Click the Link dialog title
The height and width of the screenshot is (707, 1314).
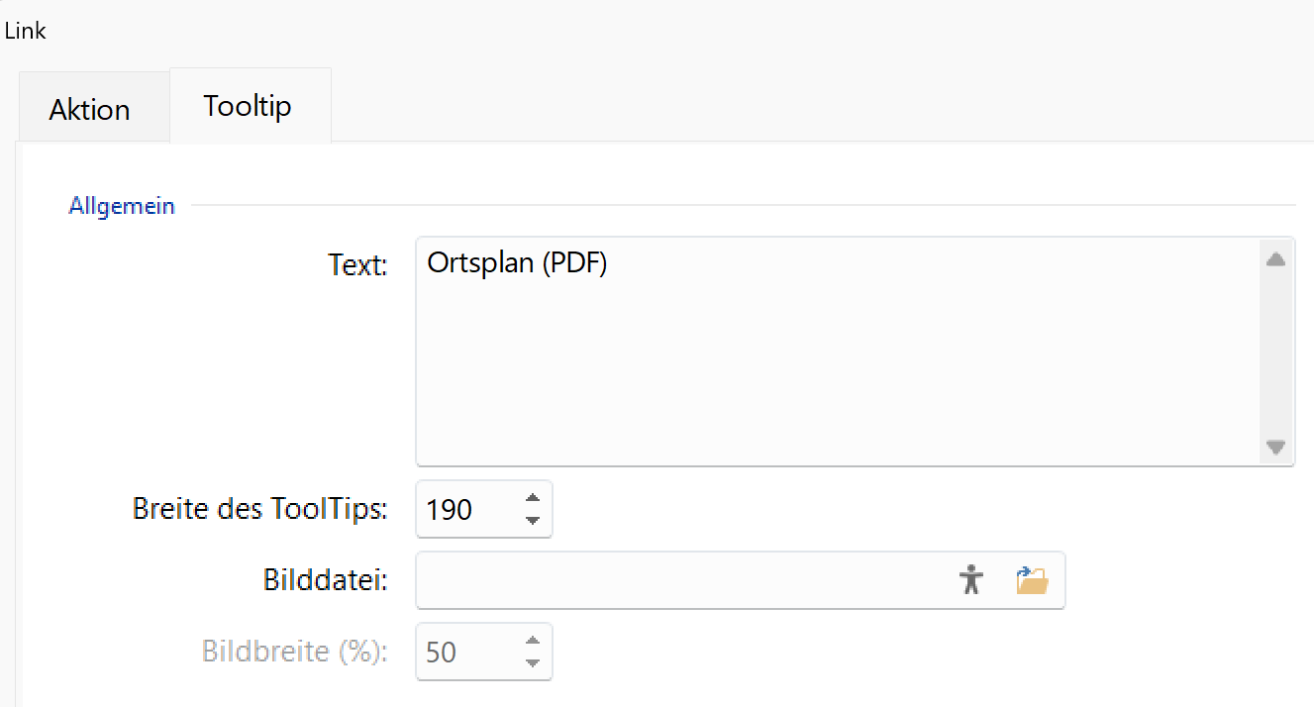click(26, 31)
